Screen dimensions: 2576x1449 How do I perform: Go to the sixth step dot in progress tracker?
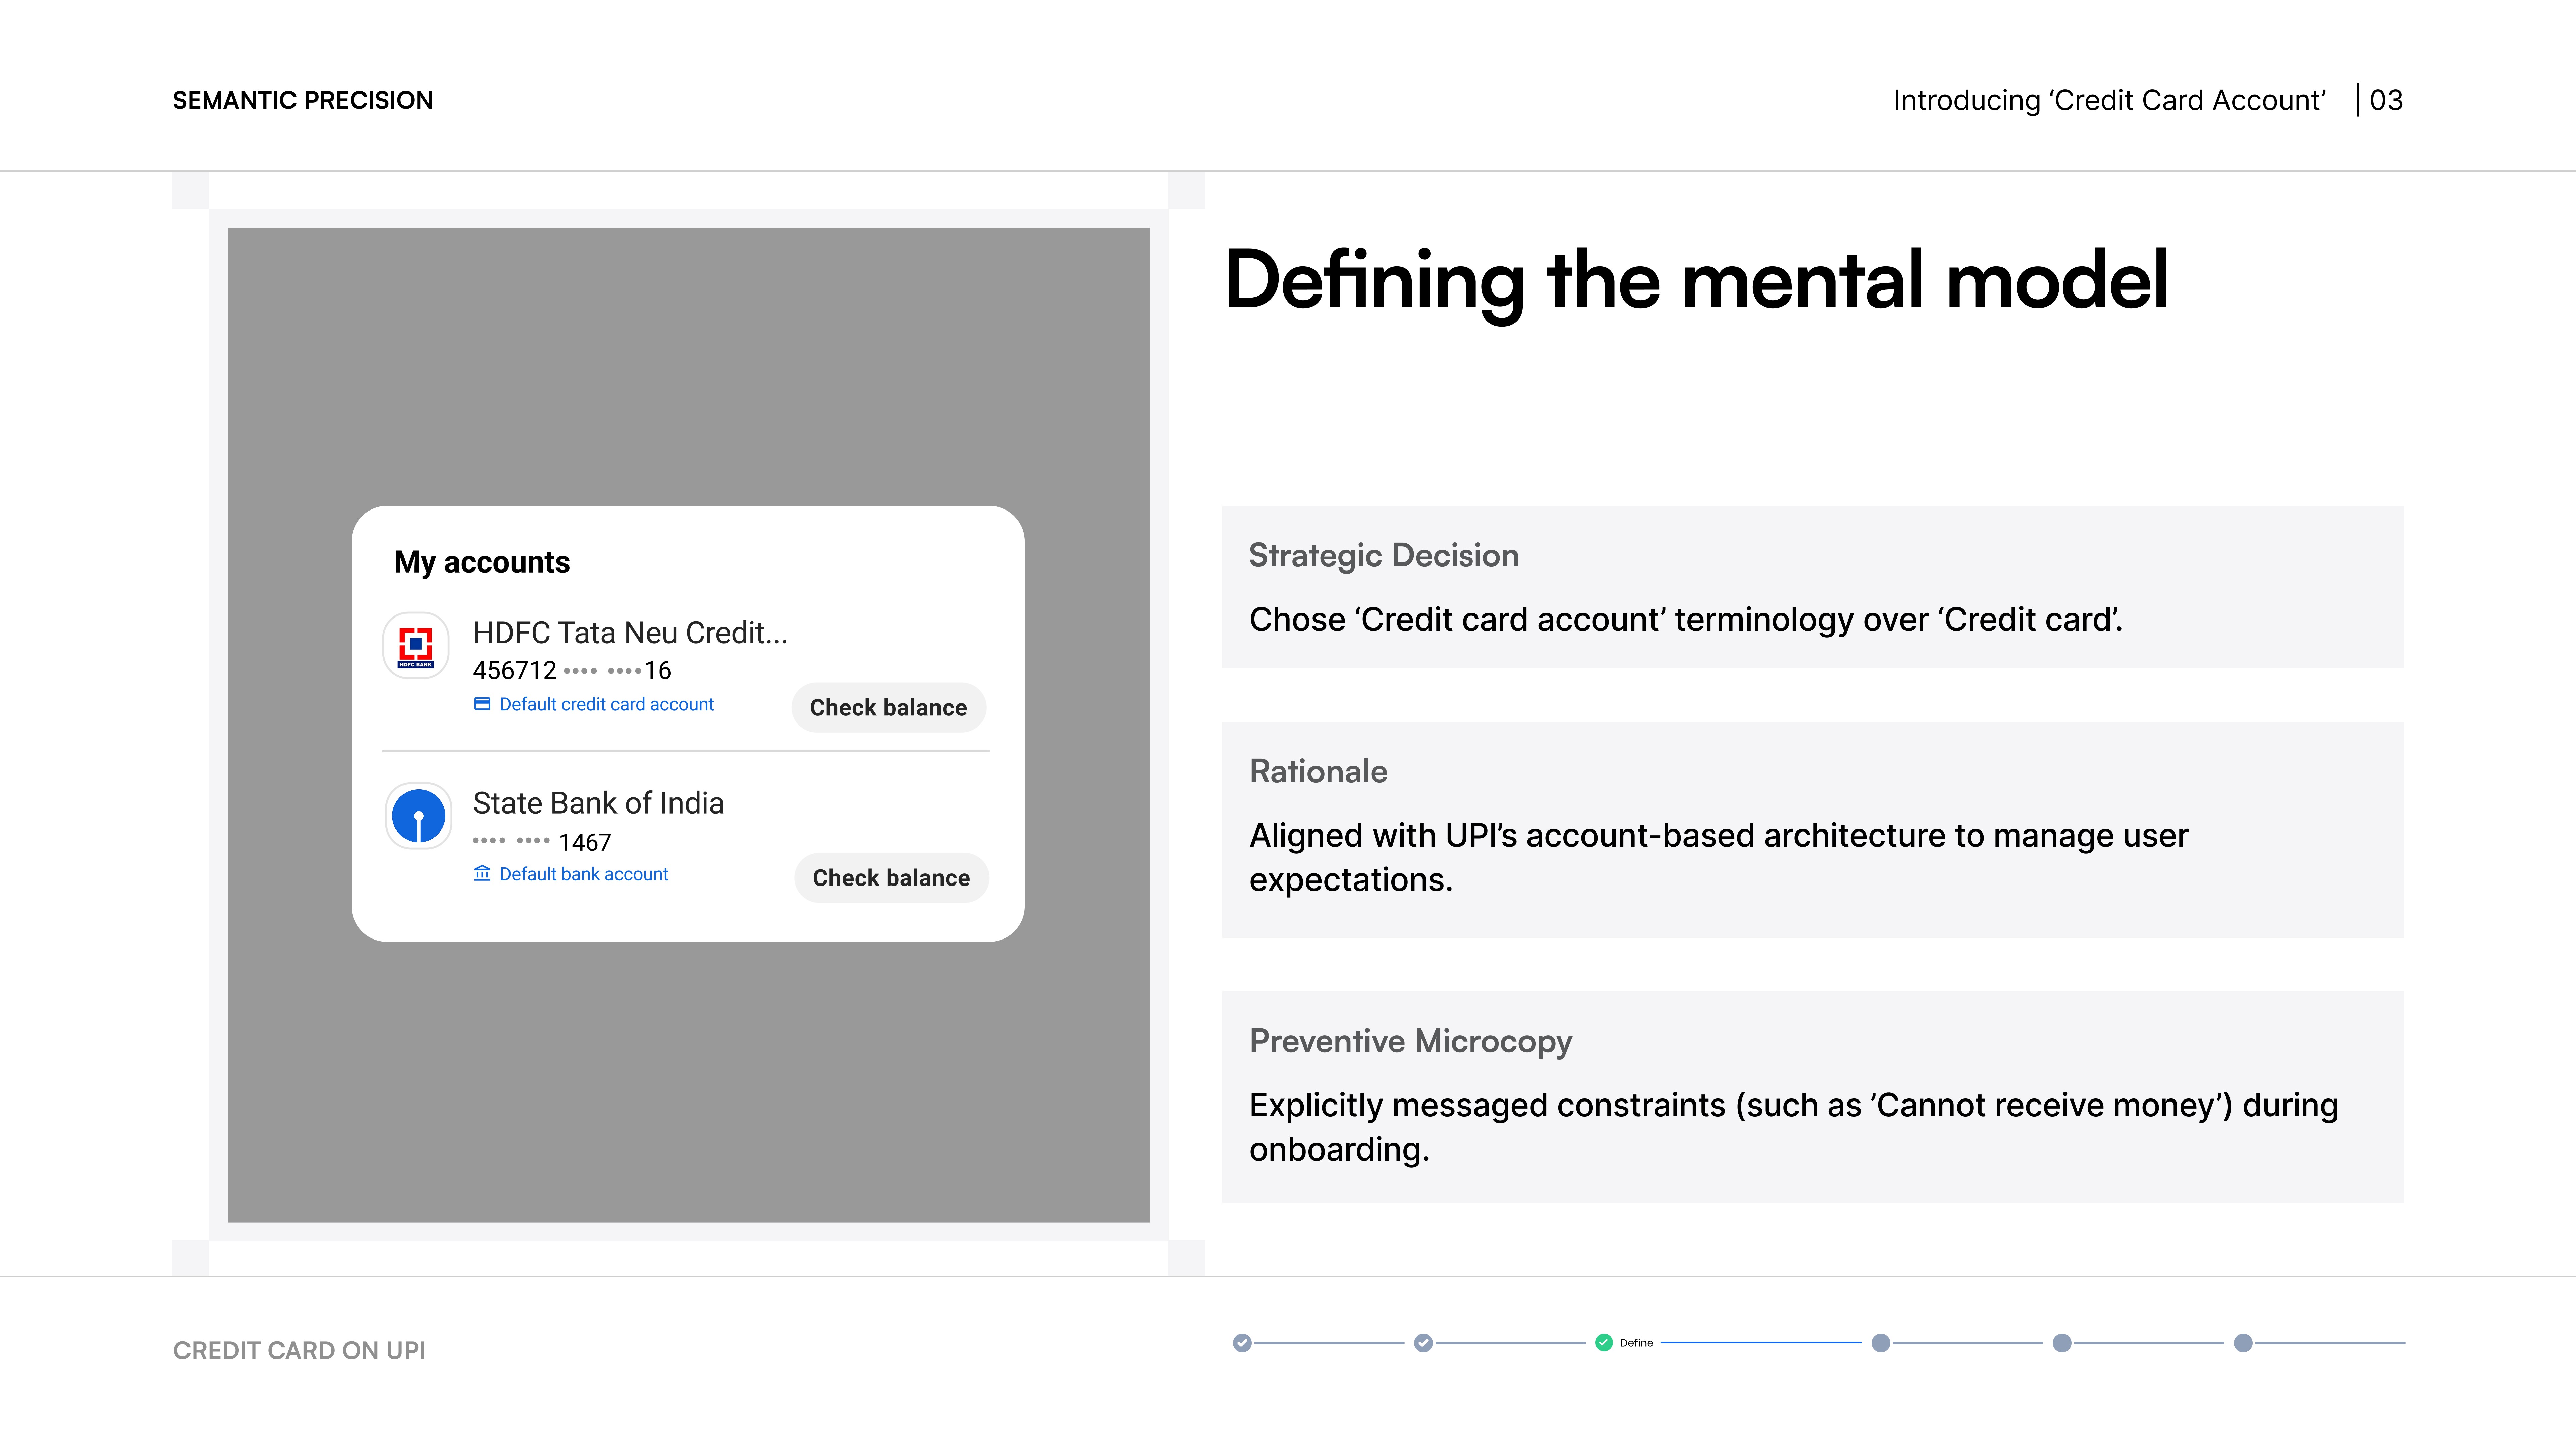click(x=2243, y=1343)
